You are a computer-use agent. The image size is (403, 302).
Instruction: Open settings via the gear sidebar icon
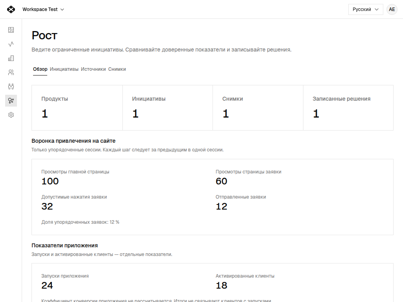pyautogui.click(x=11, y=115)
